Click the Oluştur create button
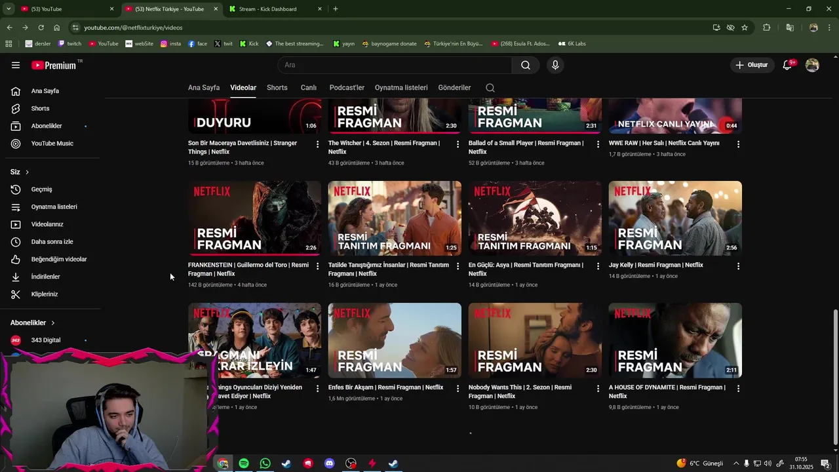This screenshot has width=839, height=472. [751, 65]
